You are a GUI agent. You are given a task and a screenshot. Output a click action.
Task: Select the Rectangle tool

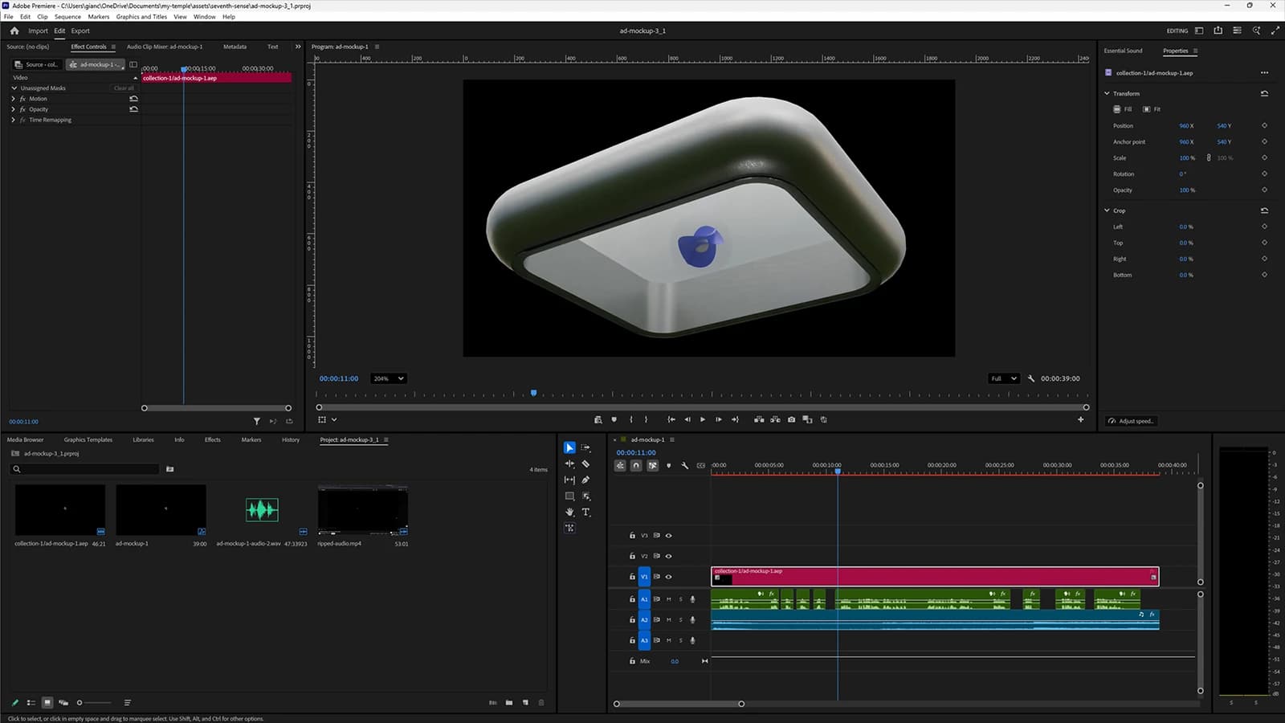point(569,496)
